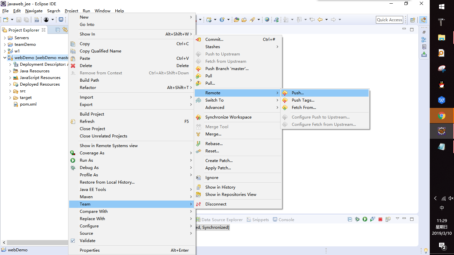Choose Show in History menu item
The image size is (454, 255).
pos(238,187)
